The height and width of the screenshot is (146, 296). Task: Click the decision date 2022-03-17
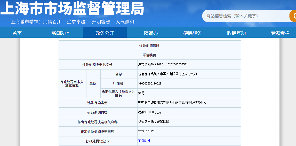[x=146, y=131]
